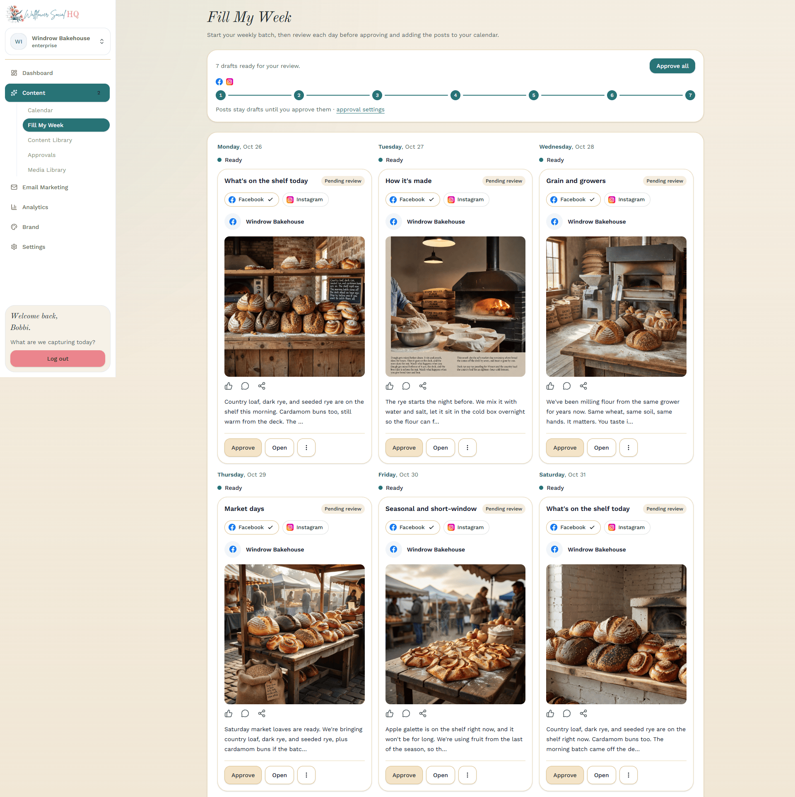
Task: Toggle Facebook on Monday's What's on the shelf post
Action: (x=251, y=200)
